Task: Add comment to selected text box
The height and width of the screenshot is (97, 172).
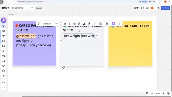Action: (x=101, y=24)
